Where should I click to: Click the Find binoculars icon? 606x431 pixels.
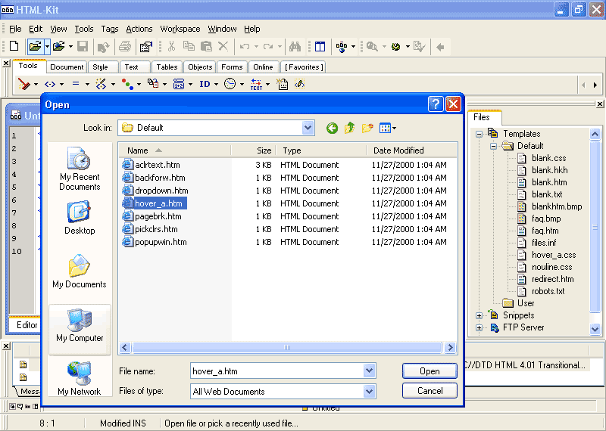tap(295, 47)
